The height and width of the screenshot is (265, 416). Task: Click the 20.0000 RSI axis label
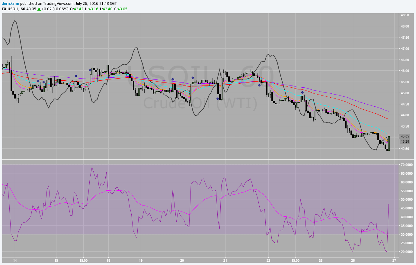pyautogui.click(x=407, y=252)
